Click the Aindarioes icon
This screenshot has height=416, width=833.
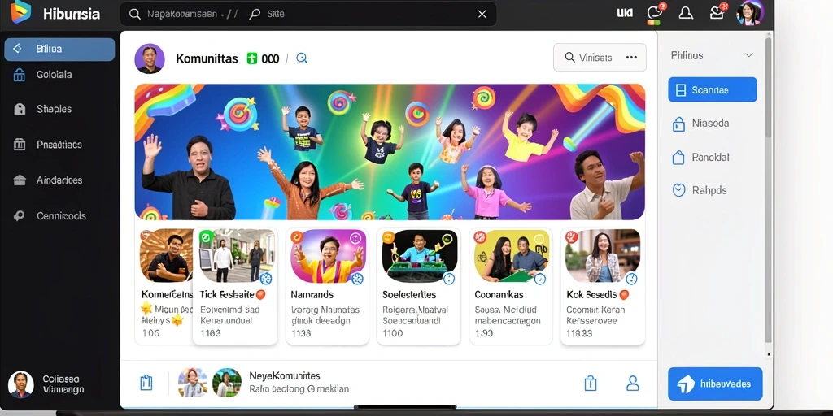coord(20,180)
